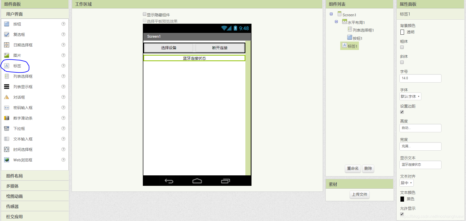Screen dimensions: 466x221
Task: Toggle the 粗体 bold checkbox
Action: point(402,47)
